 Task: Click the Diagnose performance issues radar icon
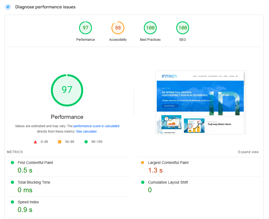[x=8, y=7]
